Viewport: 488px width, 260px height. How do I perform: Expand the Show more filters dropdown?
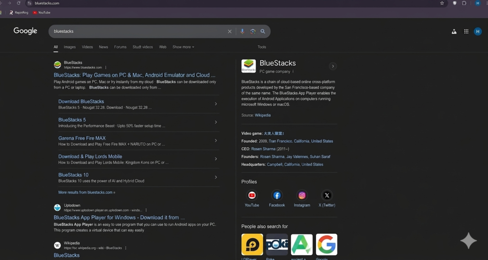click(183, 47)
